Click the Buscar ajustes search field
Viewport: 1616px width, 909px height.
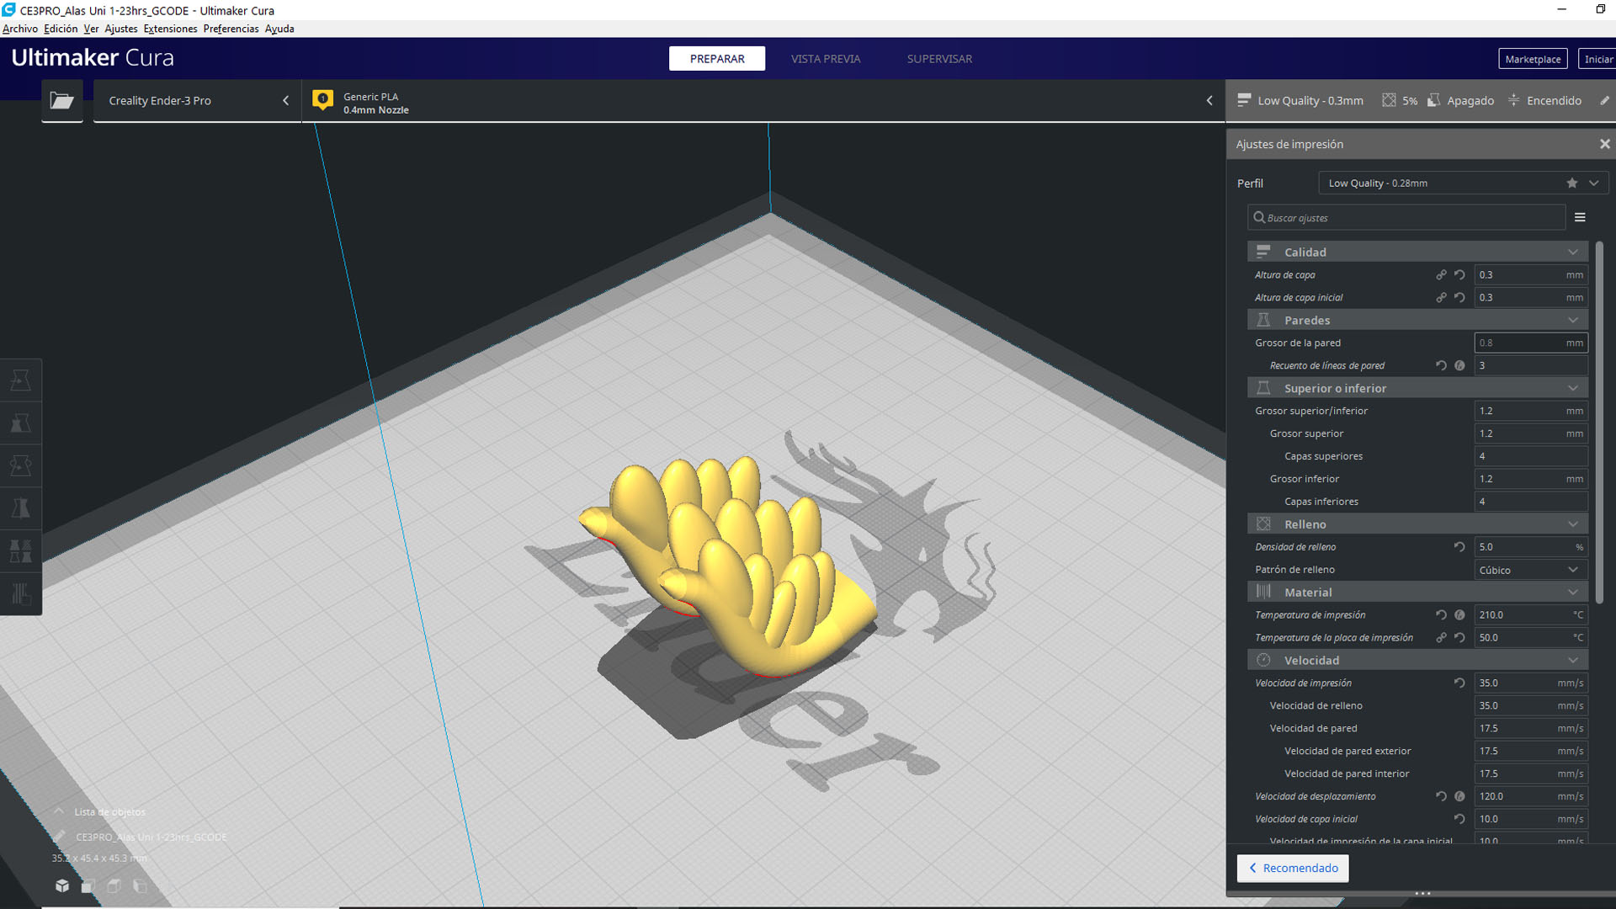tap(1406, 217)
